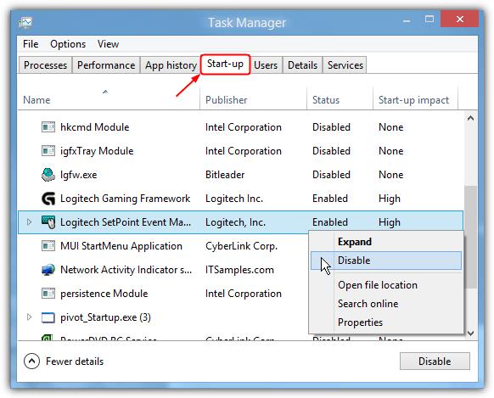Click the Fewer details link text
The image size is (494, 398).
(x=75, y=362)
